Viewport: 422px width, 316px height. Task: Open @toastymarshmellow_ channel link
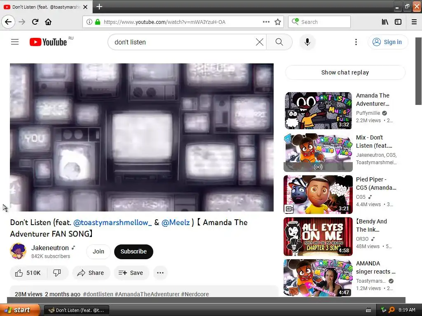113,223
